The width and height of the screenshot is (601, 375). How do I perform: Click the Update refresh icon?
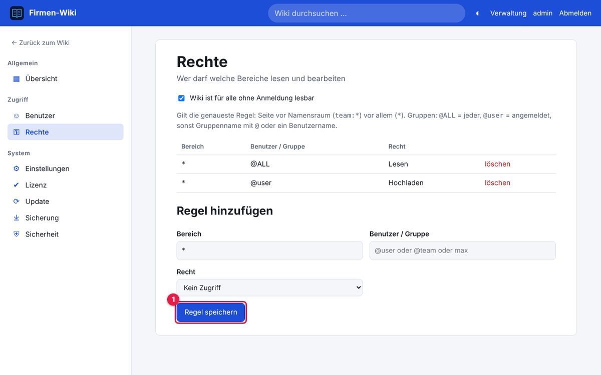click(17, 202)
